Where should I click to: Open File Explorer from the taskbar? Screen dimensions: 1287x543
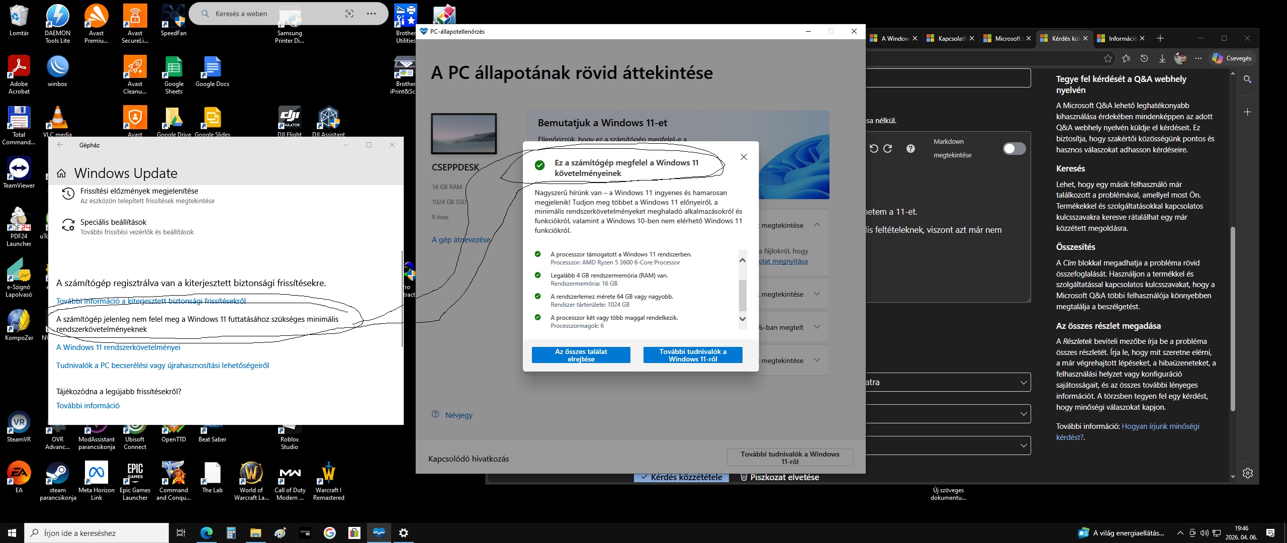[x=255, y=533]
